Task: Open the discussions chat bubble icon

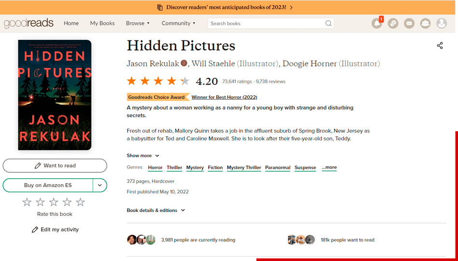Action: 393,23
